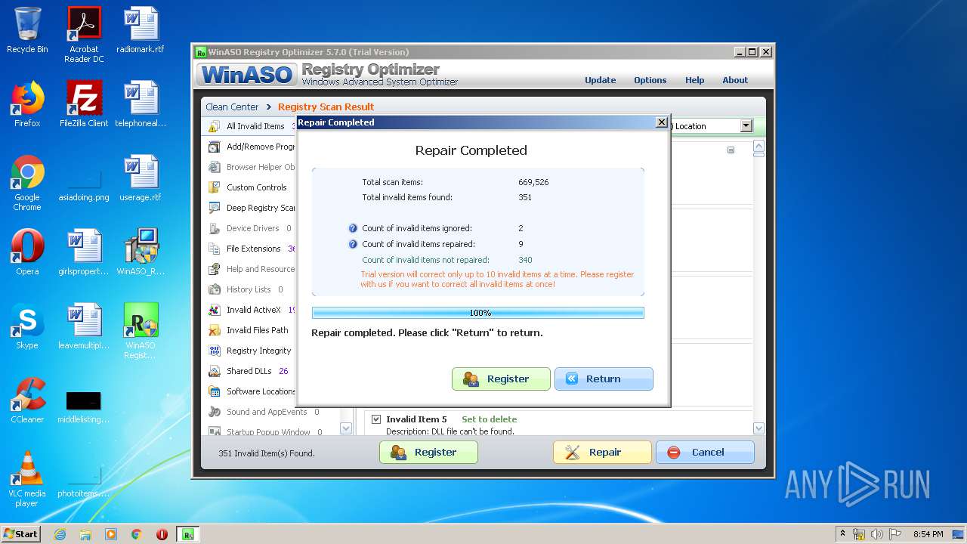Click the Add/Remove Programs category icon

pos(214,147)
